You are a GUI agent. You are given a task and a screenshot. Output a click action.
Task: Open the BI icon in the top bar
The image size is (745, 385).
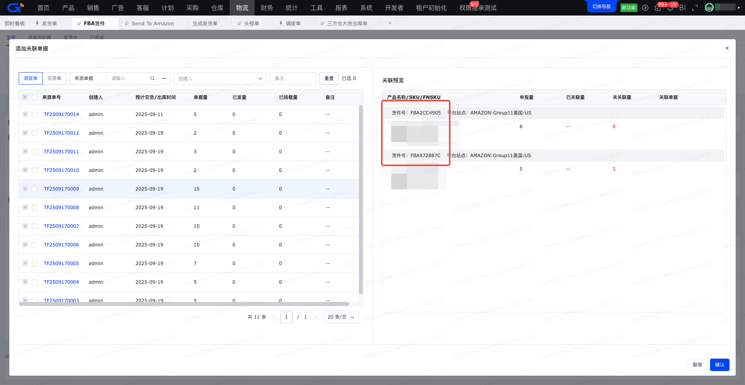point(683,8)
